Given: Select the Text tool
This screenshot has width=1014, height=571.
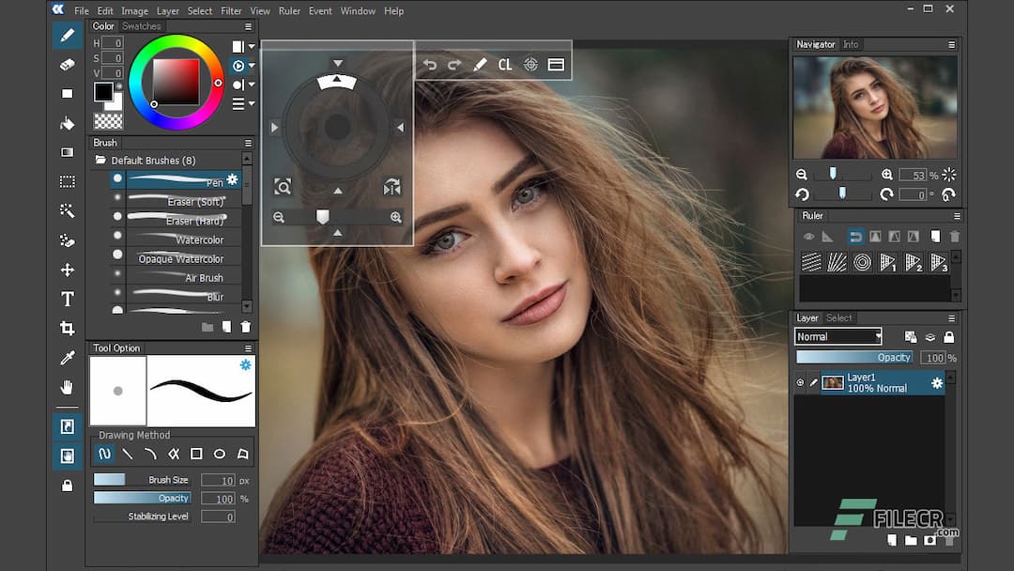Looking at the screenshot, I should (x=67, y=300).
